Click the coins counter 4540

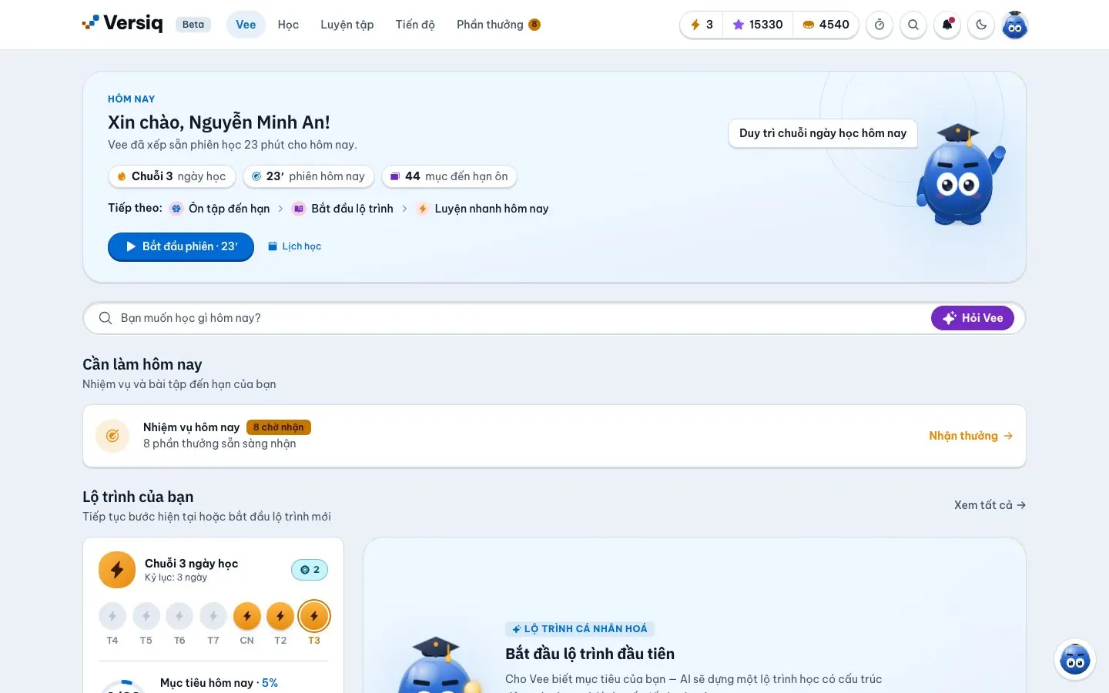pos(826,25)
